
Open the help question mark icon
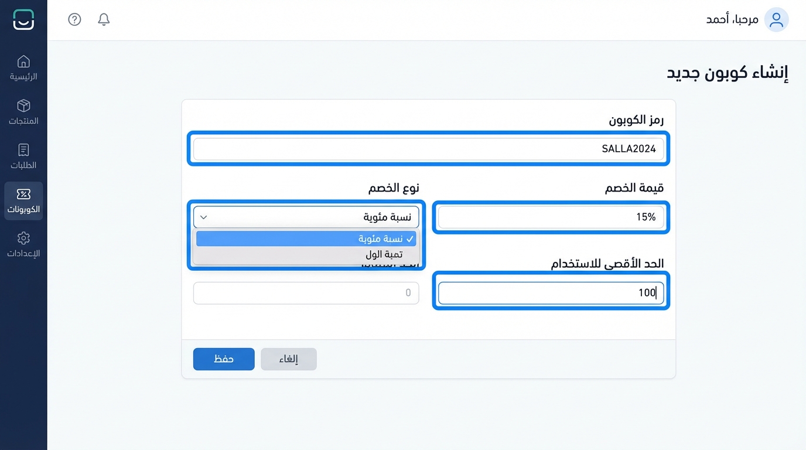click(74, 19)
